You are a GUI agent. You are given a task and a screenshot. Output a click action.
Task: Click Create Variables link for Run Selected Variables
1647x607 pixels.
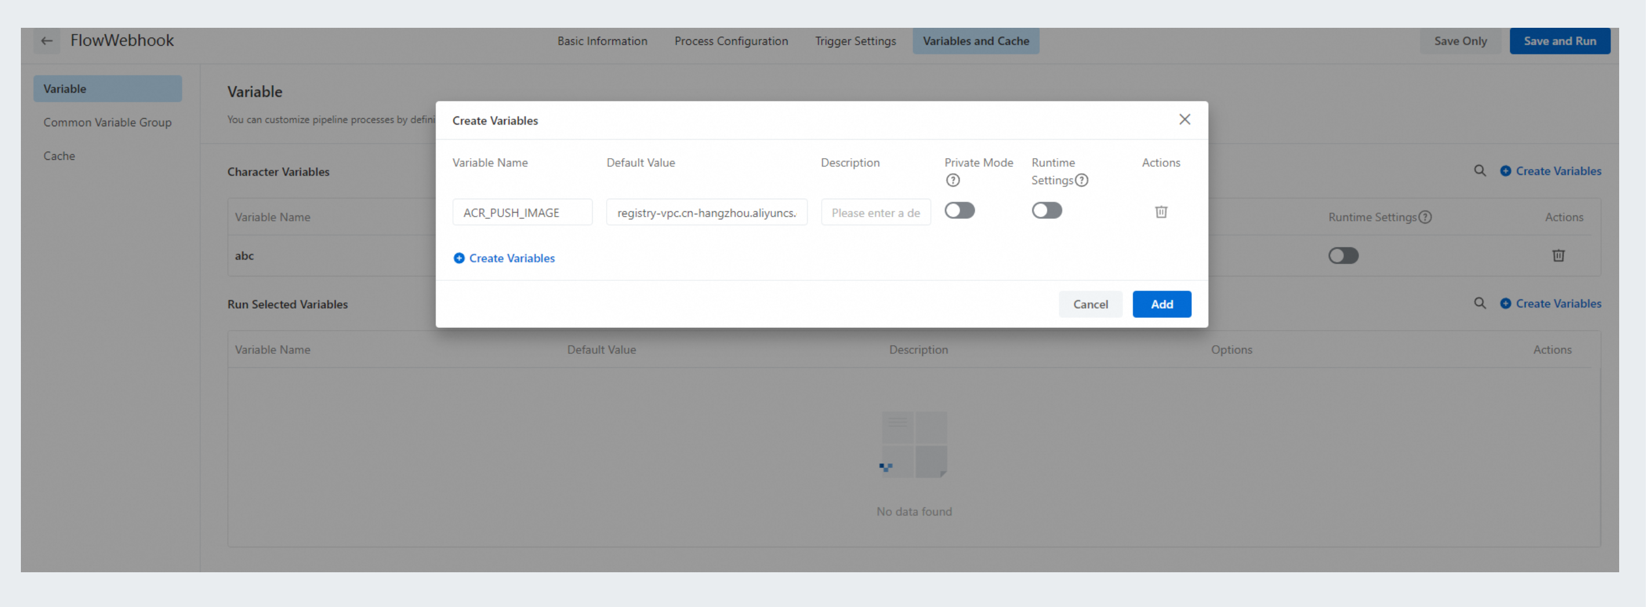(1551, 303)
